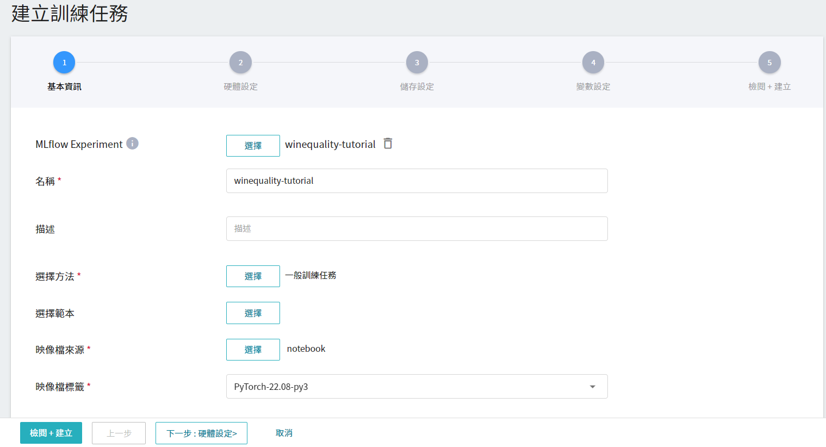Click the 名稱 input field

pyautogui.click(x=417, y=181)
